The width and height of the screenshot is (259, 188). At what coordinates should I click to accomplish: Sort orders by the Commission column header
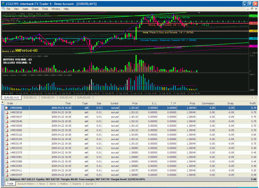206,104
